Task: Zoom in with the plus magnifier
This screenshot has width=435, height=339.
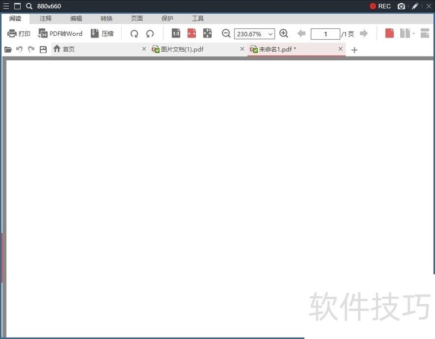Action: tap(283, 34)
